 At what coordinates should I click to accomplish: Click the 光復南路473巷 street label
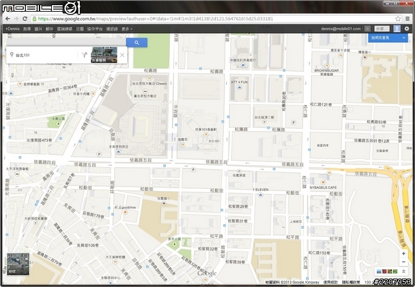click(x=39, y=140)
